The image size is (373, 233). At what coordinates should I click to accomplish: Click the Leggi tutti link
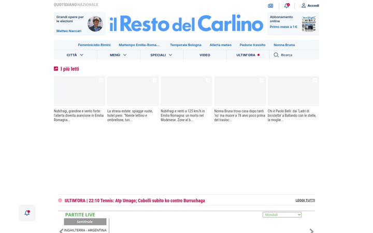click(305, 200)
